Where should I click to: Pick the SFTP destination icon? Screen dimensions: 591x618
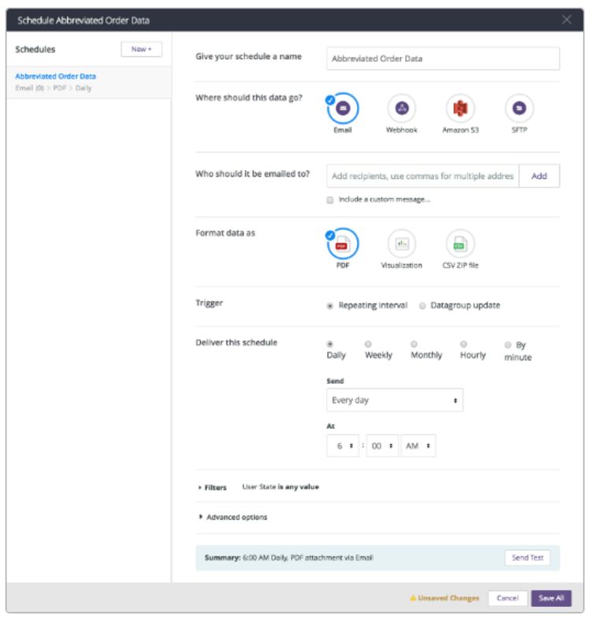(x=519, y=108)
